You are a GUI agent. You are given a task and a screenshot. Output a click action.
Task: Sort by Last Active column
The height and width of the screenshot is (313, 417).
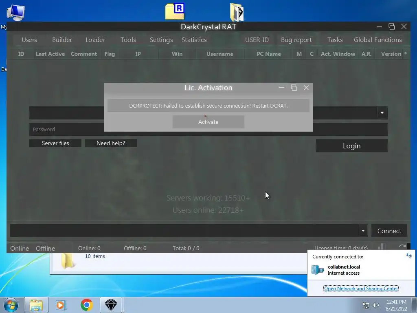50,54
